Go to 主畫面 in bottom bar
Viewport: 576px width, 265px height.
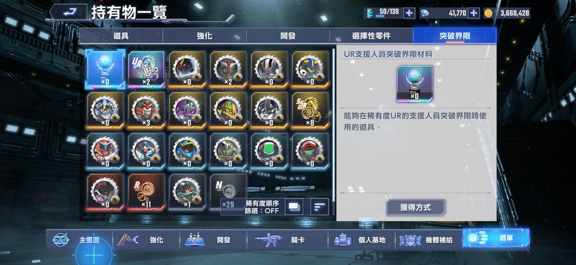pyautogui.click(x=79, y=240)
